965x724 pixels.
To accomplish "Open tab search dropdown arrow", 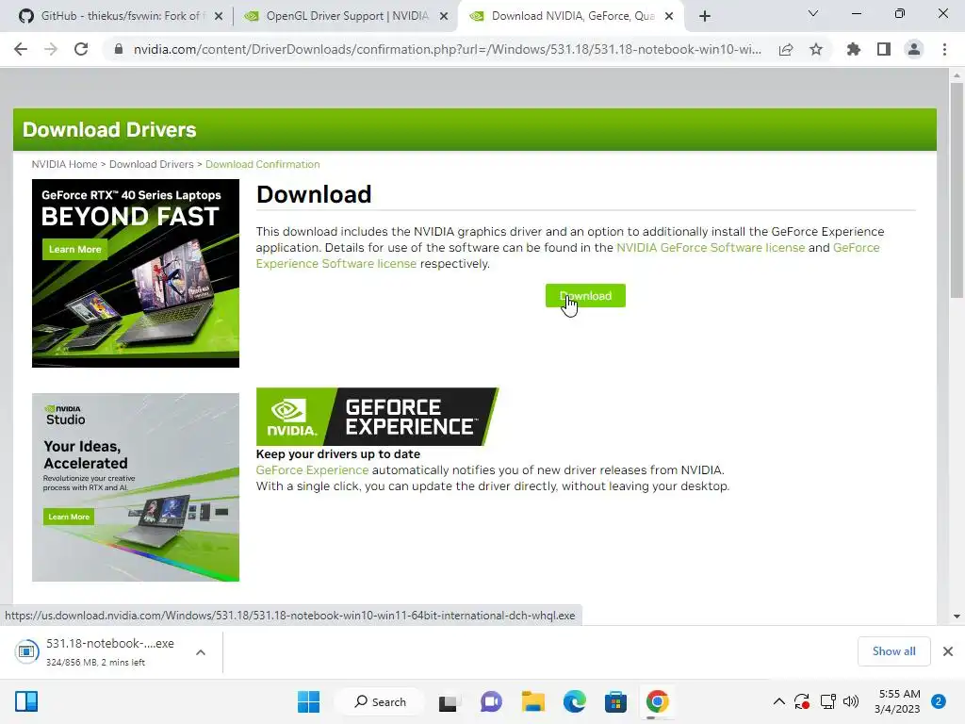I will tap(813, 13).
